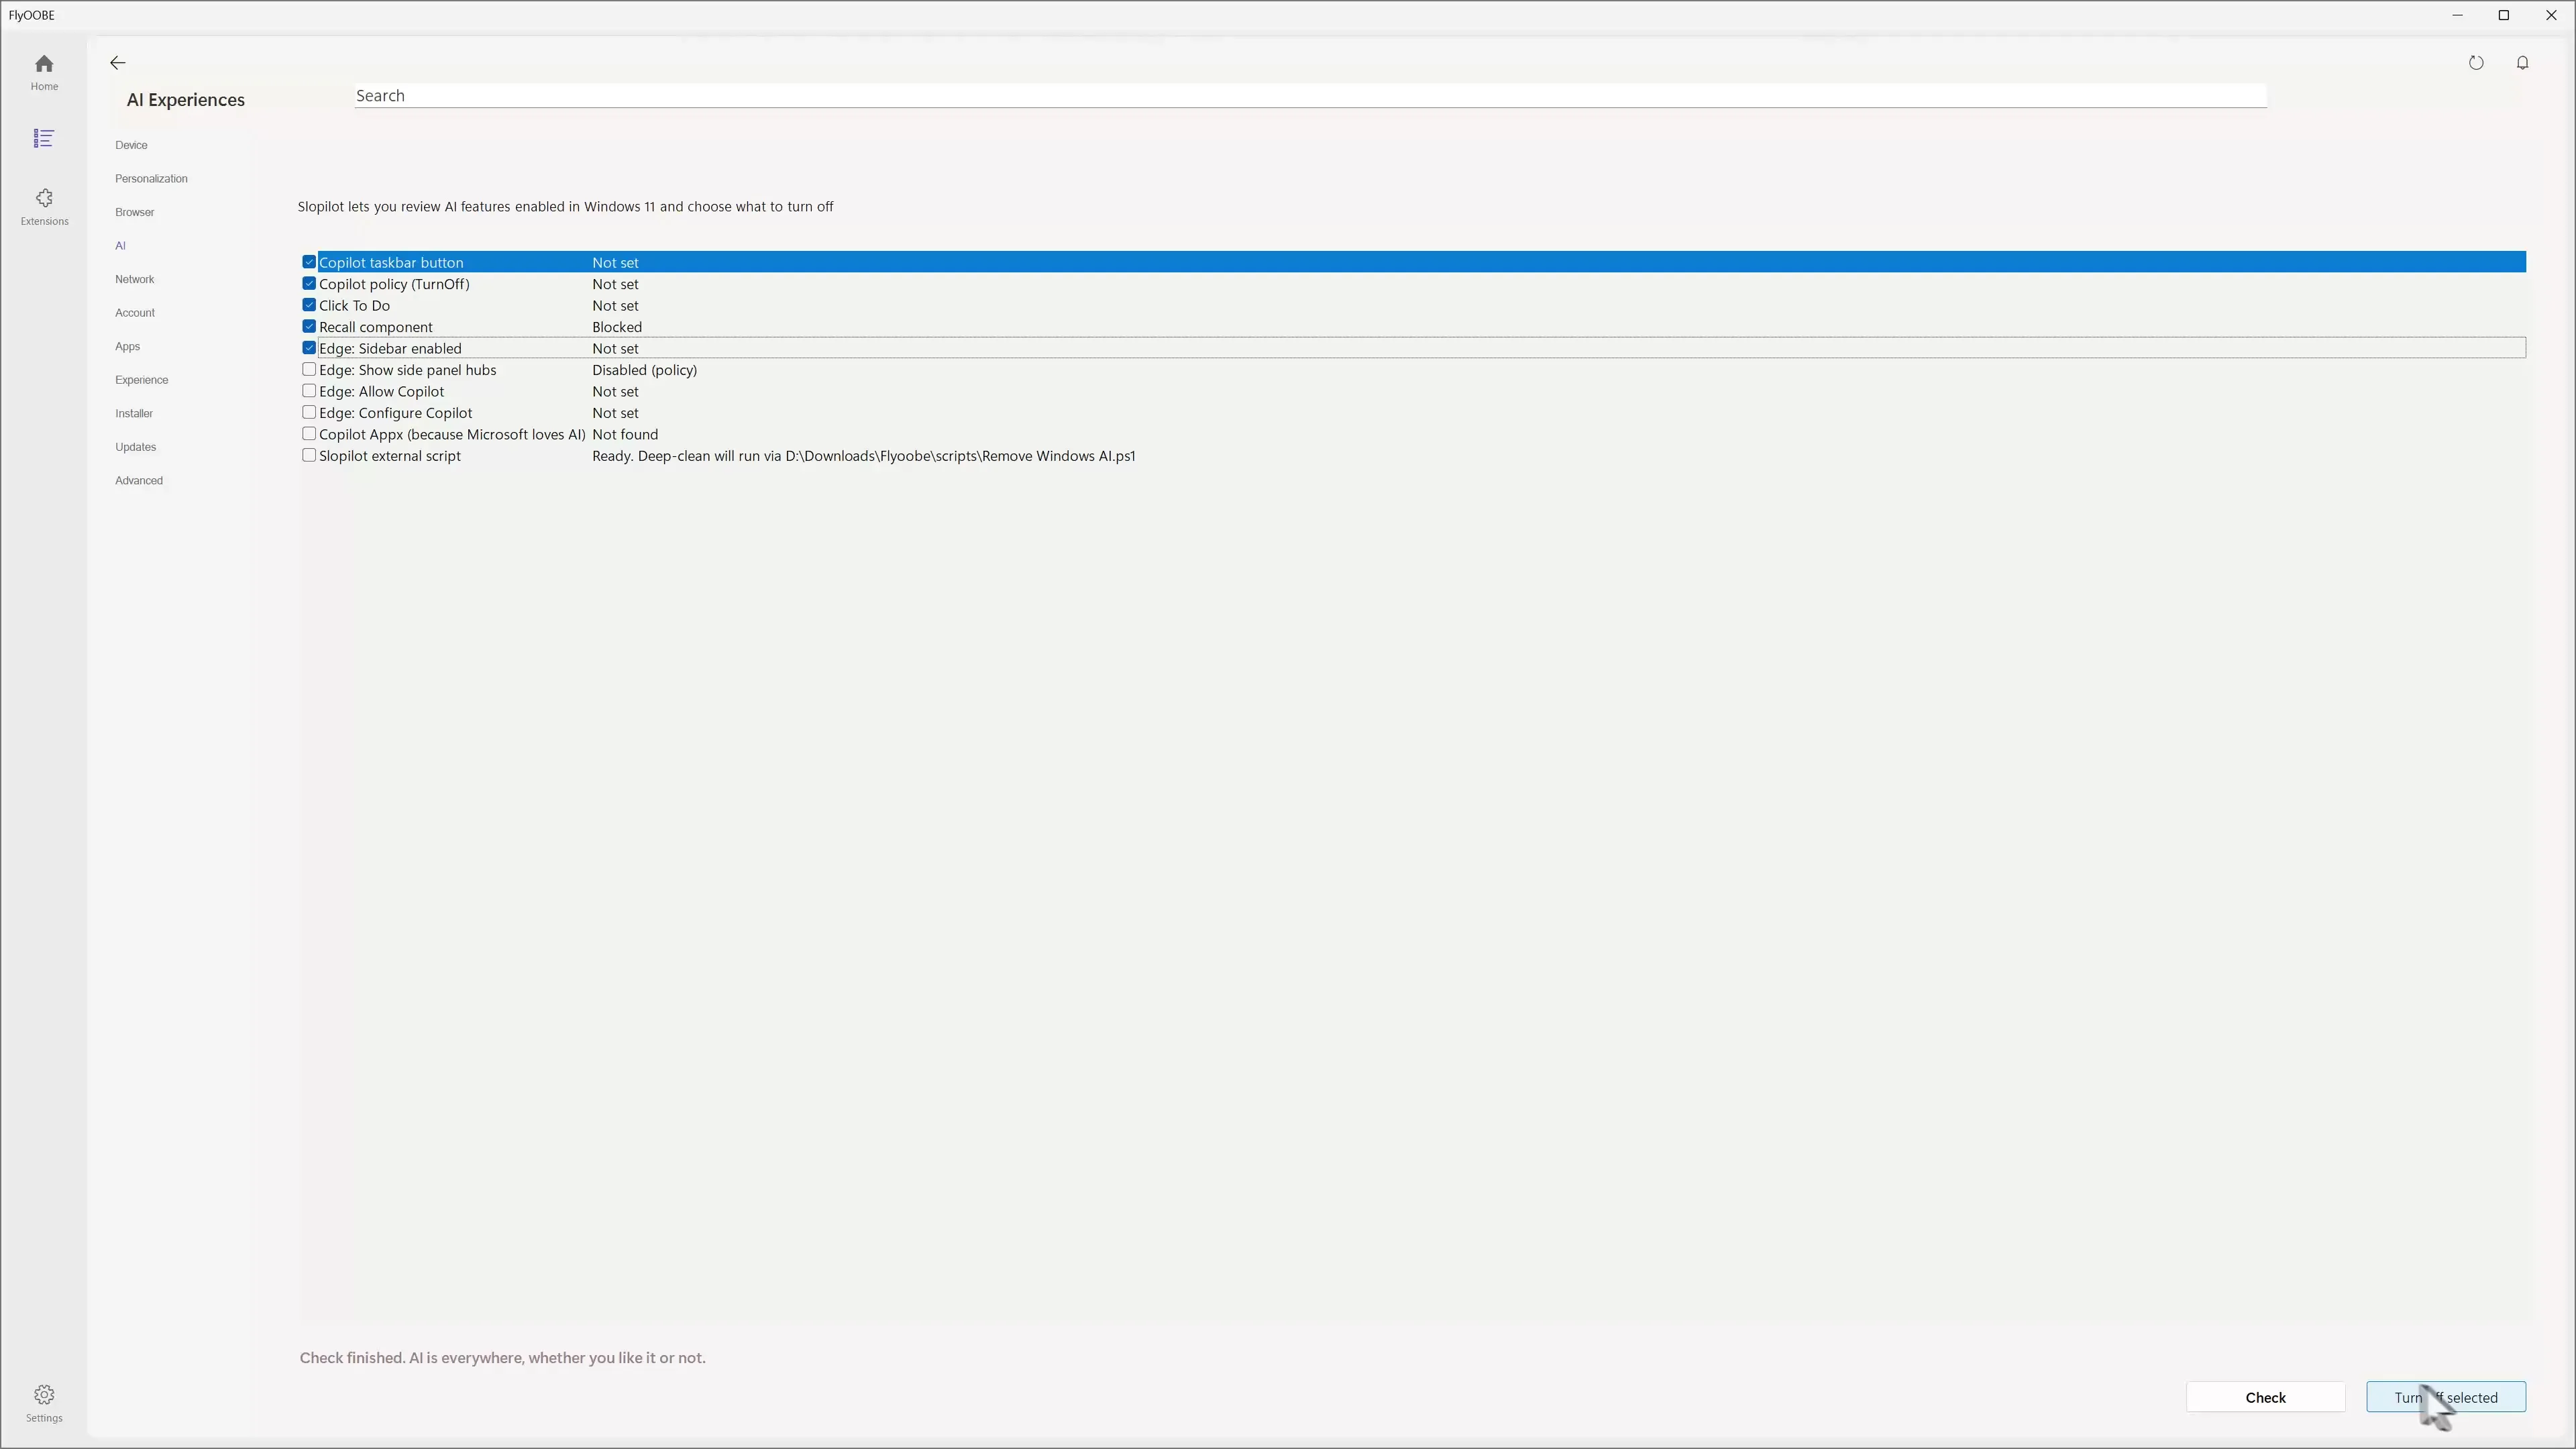Check the Slopilot external script checkbox

coord(309,454)
